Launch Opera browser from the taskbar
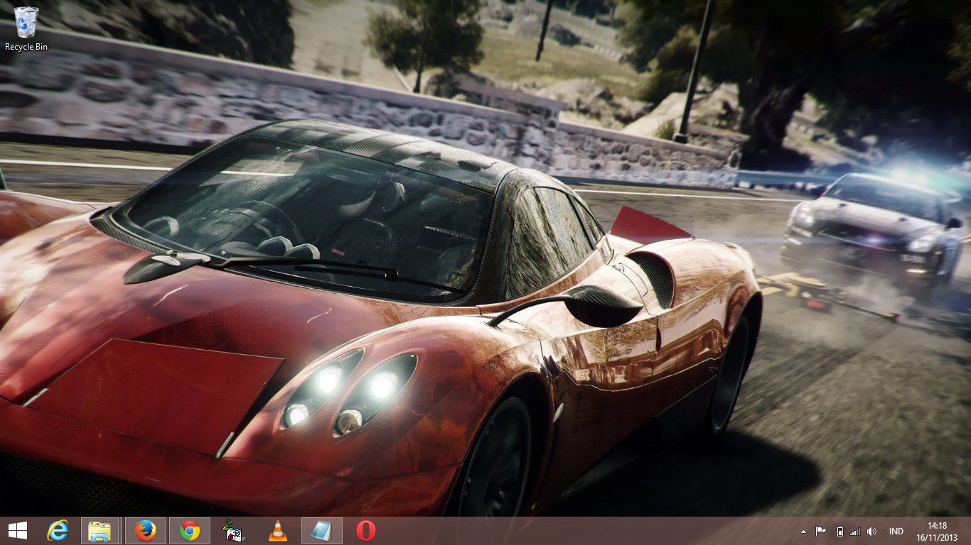 [366, 531]
